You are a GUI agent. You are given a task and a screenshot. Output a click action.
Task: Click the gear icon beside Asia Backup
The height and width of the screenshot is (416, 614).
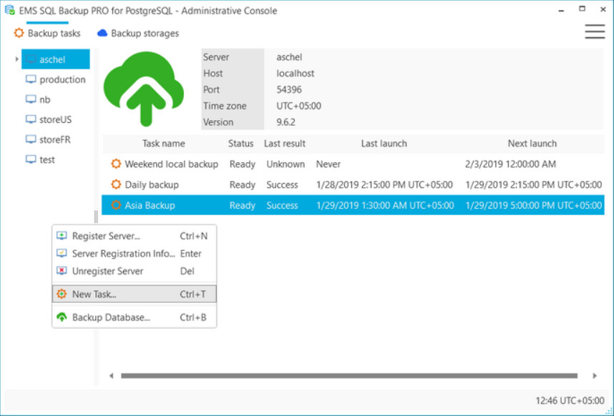[x=116, y=205]
